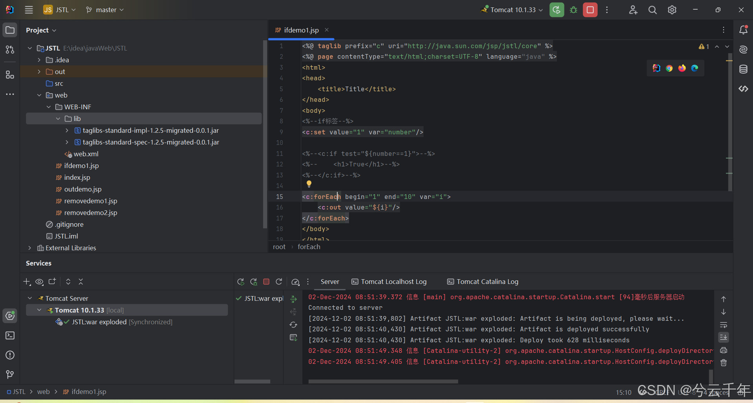Screen dimensions: 753x403
Task: Open the hamburger main menu
Action: pyautogui.click(x=29, y=10)
